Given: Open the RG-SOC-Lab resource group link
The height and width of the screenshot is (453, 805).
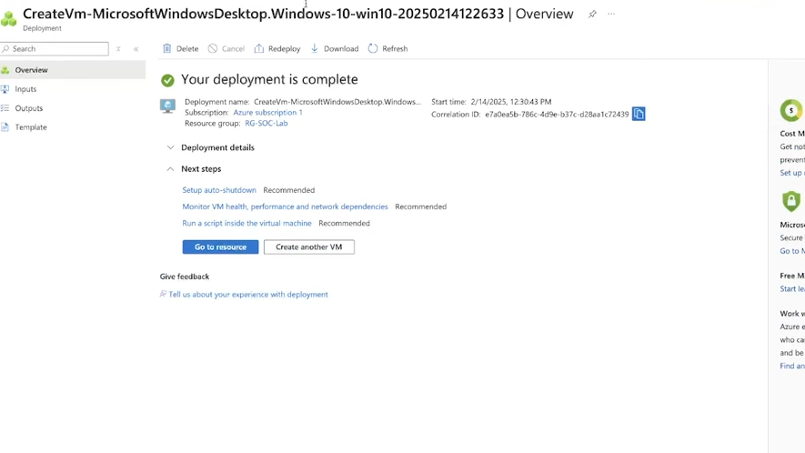Looking at the screenshot, I should [x=266, y=124].
